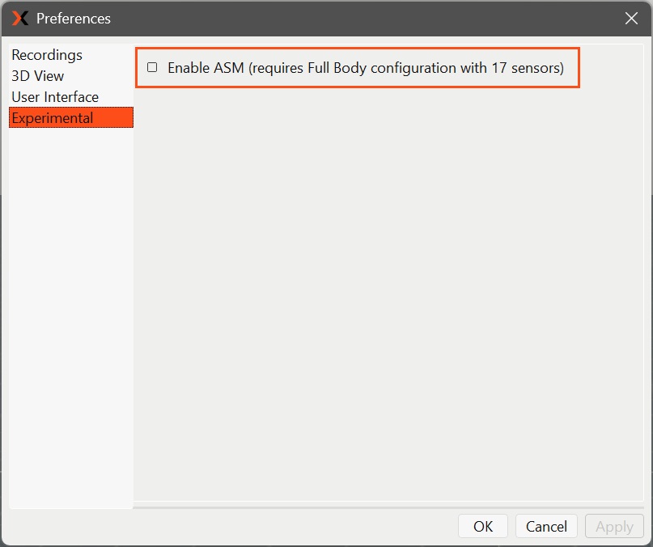Switch to User Interface preferences
The image size is (653, 547).
click(x=55, y=97)
